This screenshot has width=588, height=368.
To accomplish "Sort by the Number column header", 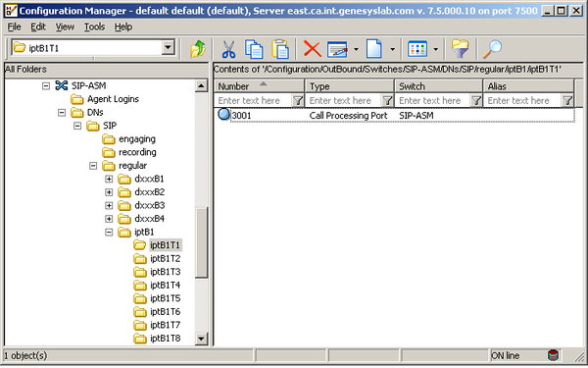I will 259,86.
